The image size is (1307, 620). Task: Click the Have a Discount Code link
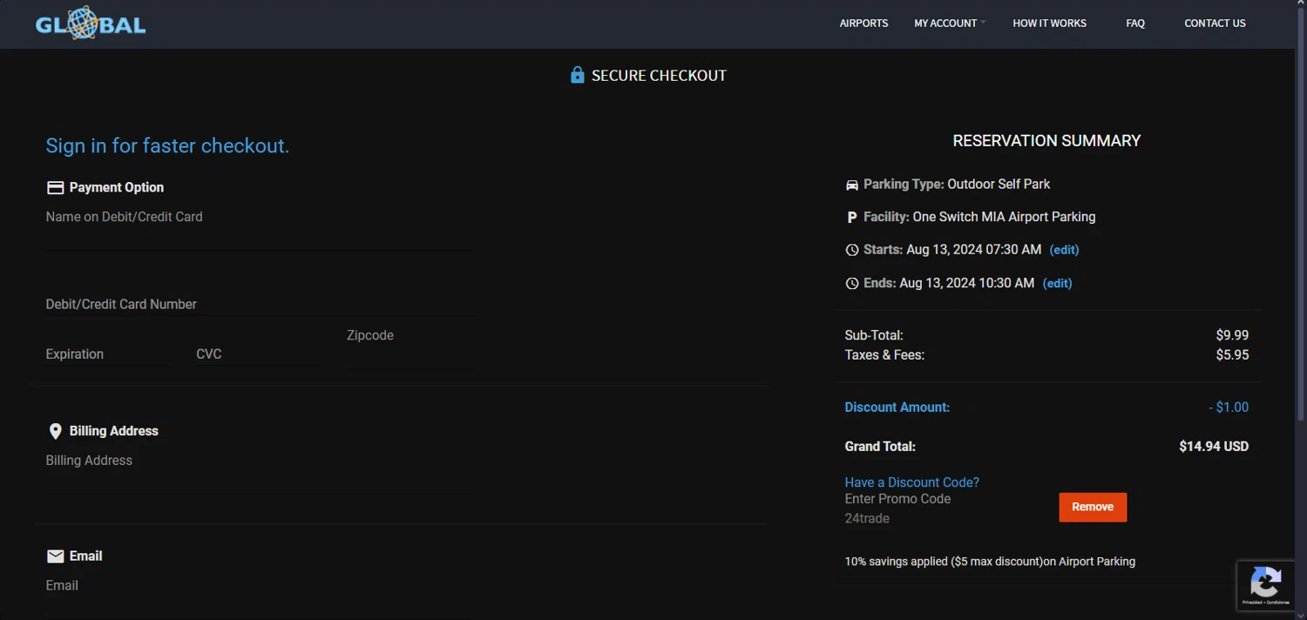point(911,482)
